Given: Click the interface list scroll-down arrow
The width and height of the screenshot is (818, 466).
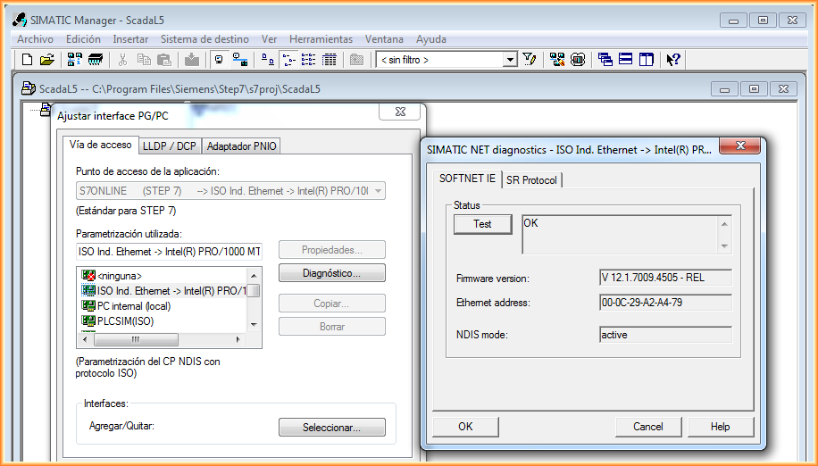Looking at the screenshot, I should [x=255, y=324].
